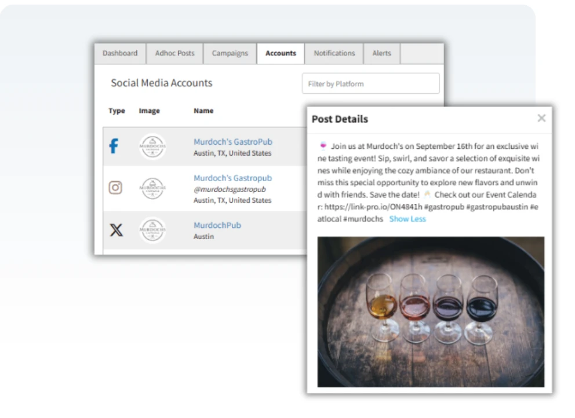Collapse post text with Show Less

click(407, 219)
